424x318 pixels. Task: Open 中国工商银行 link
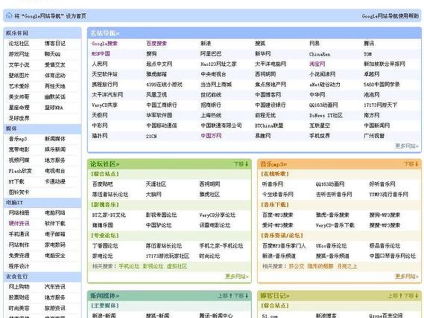click(162, 105)
